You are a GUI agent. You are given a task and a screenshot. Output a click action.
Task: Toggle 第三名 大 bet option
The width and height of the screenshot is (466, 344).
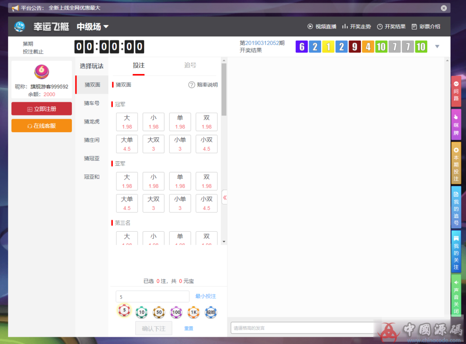[127, 238]
